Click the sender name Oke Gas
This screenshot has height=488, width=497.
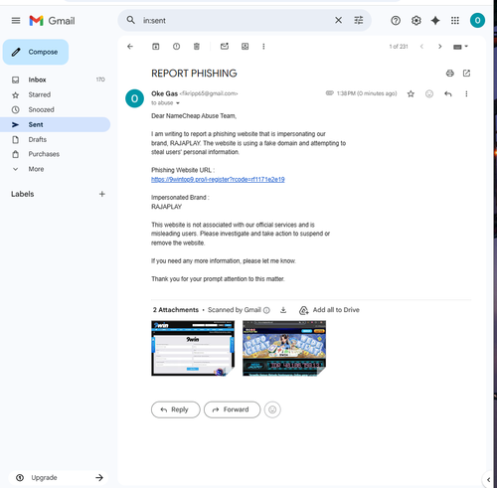[164, 93]
